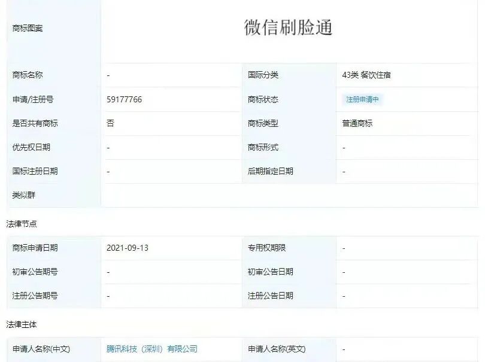The width and height of the screenshot is (485, 362).
Task: Click the 注册公告期号 field label
Action: (35, 296)
